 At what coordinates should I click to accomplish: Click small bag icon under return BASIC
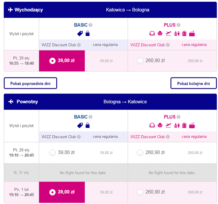88,125
